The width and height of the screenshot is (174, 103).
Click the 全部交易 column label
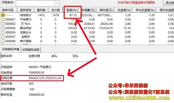coord(34,56)
